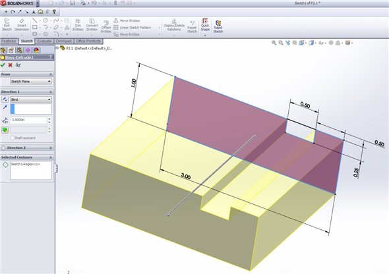The height and width of the screenshot is (274, 389).
Task: Click the Trim Entities tool
Action: click(78, 25)
